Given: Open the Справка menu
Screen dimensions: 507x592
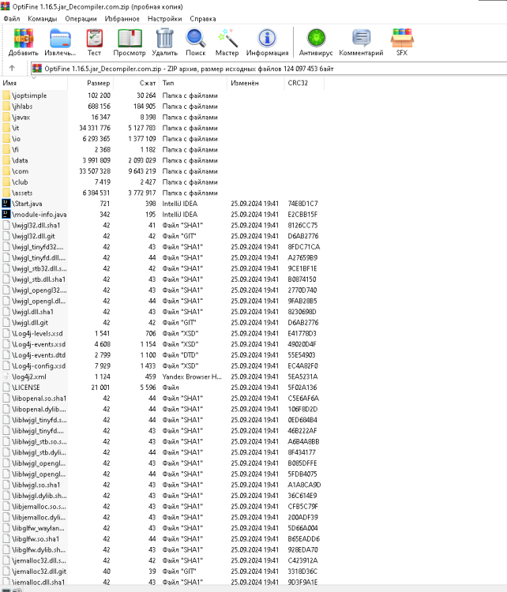Looking at the screenshot, I should pos(203,18).
